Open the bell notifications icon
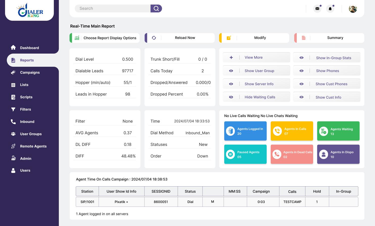 click(330, 9)
